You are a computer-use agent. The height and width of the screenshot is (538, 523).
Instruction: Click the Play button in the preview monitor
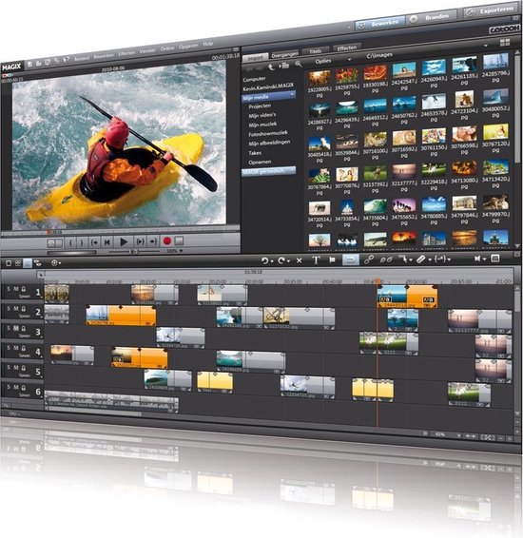[x=124, y=241]
